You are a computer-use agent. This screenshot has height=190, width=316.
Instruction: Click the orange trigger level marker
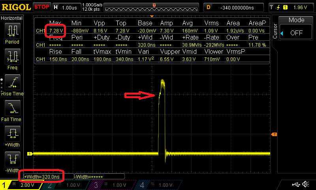[274, 135]
